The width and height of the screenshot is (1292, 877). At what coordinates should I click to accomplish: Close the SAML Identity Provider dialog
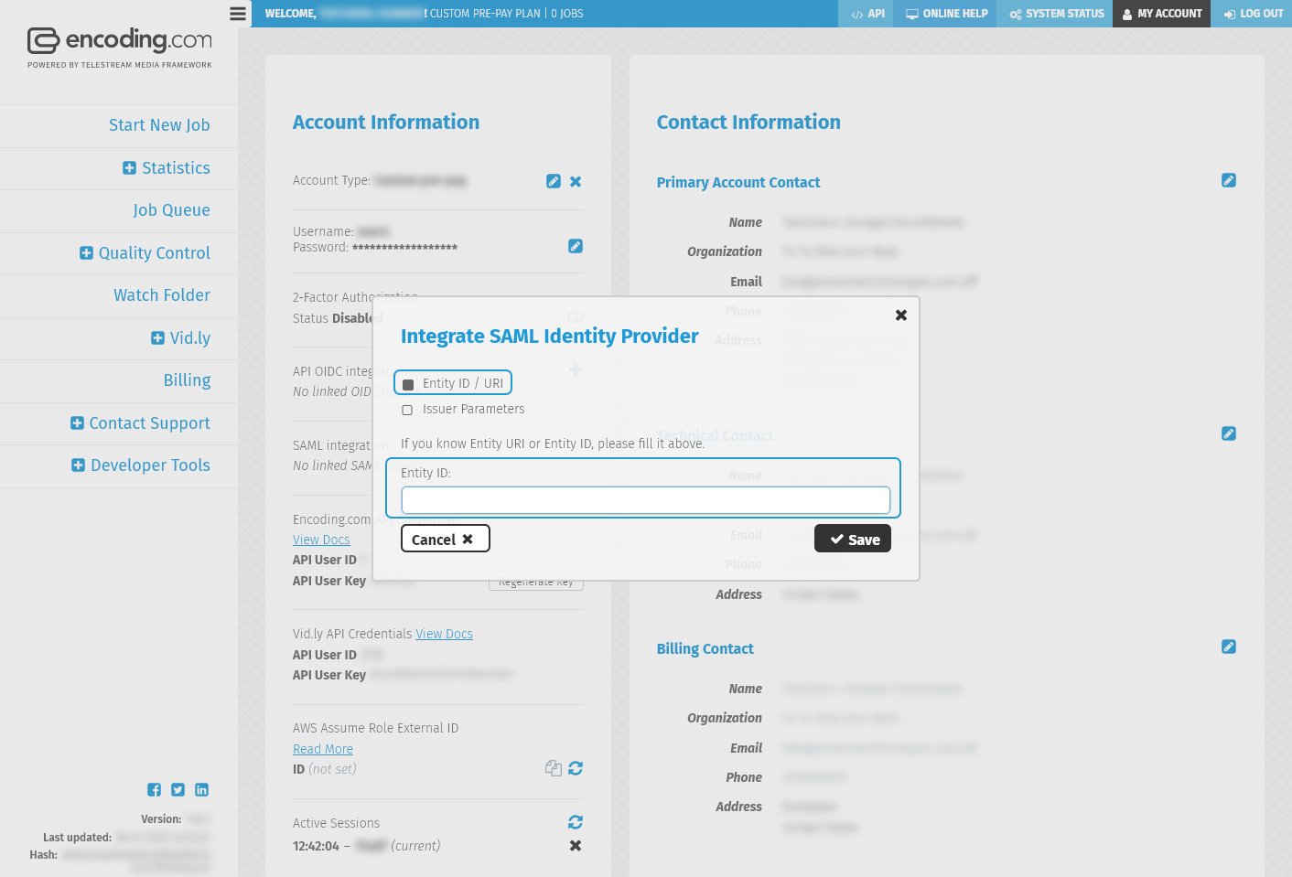[x=901, y=315]
